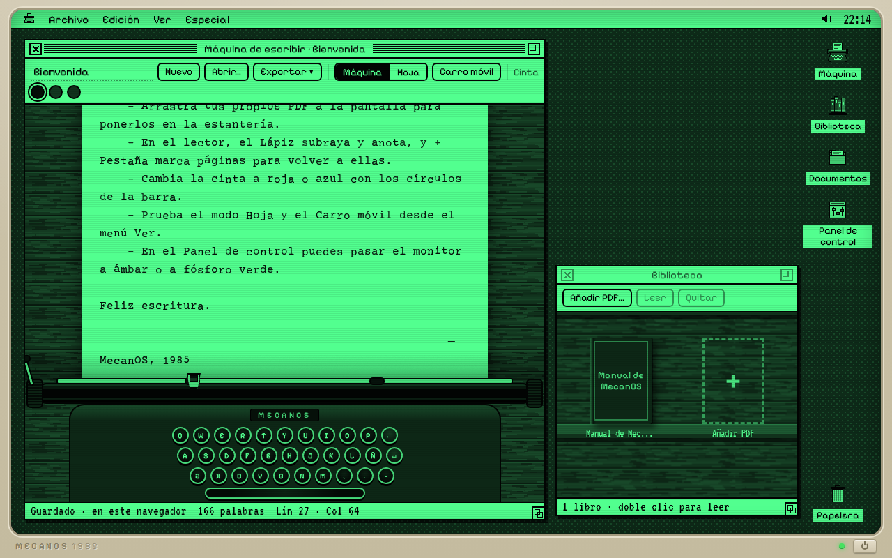This screenshot has width=892, height=558.
Task: Click the resize grip of the Máquina window
Action: [x=538, y=513]
